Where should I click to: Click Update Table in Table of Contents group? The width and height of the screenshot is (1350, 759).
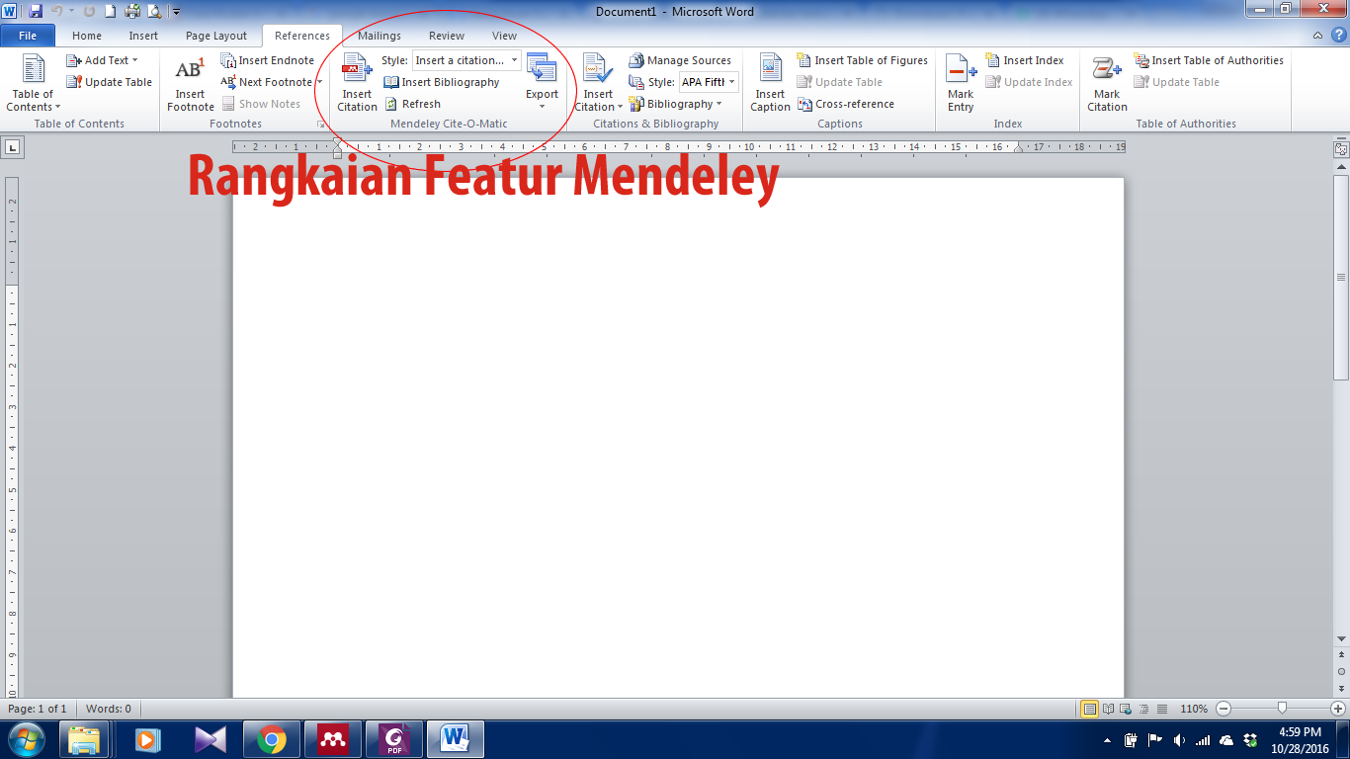[x=109, y=82]
